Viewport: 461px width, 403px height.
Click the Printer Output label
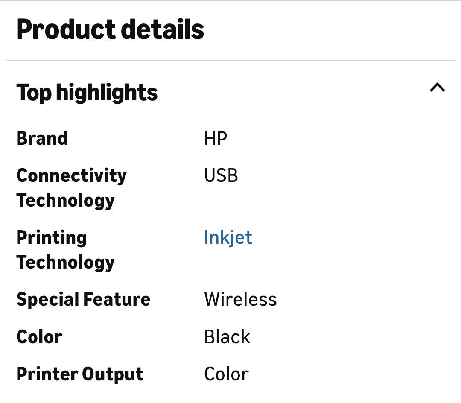[x=80, y=374]
